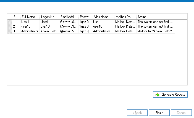Click the Generate Reports button

pyautogui.click(x=170, y=94)
